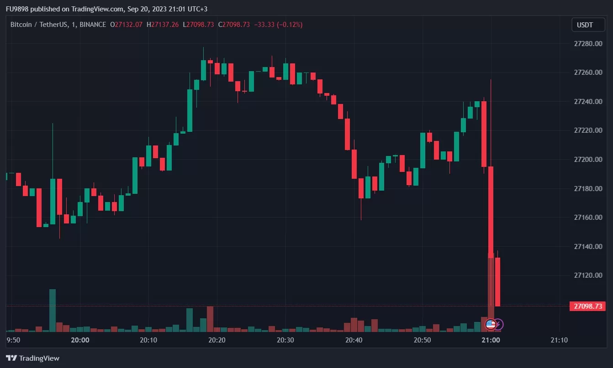Click the 21:00 time axis label
Screen dimensions: 613x368
coord(491,340)
